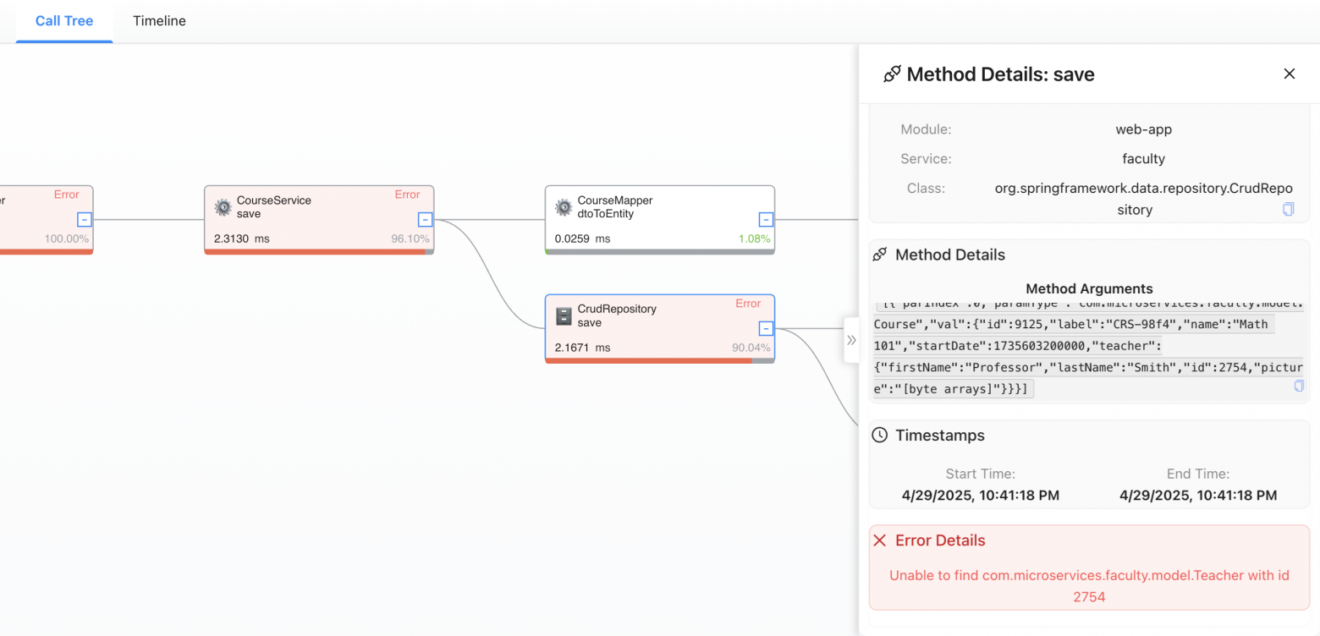1320x636 pixels.
Task: Copy the Method Arguments JSON
Action: click(1299, 386)
